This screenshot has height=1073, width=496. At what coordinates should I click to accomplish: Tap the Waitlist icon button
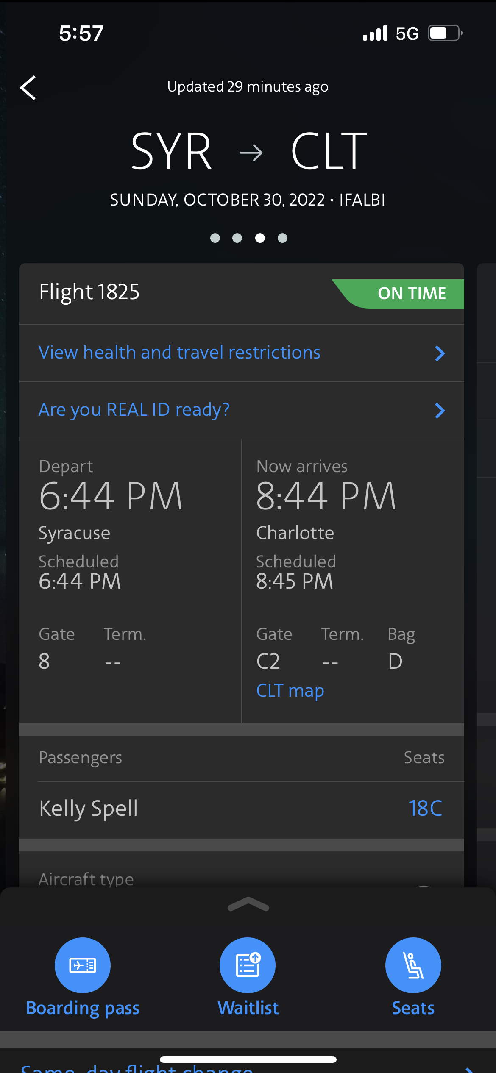(x=248, y=965)
